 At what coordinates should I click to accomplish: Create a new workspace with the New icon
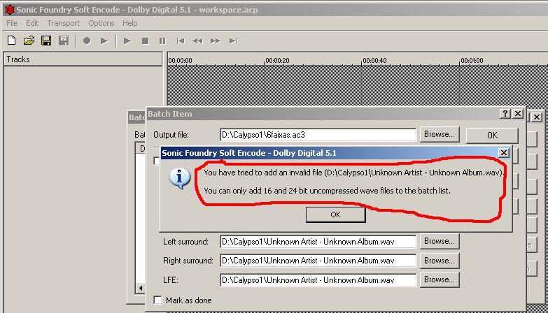coord(11,41)
